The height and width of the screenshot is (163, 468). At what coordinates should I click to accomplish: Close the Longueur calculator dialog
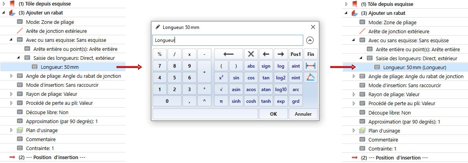point(313,27)
